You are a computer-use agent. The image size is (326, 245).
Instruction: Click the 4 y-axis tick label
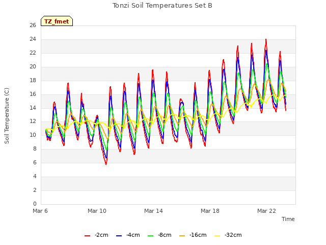35,176
